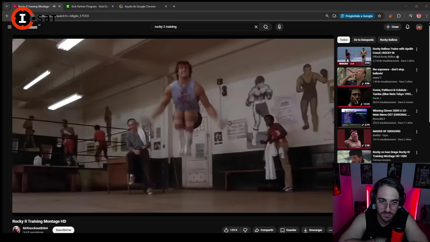Screen dimensions: 430x242
Task: Switch to the Kick Partner Program tab
Action: pos(87,6)
